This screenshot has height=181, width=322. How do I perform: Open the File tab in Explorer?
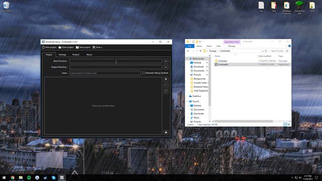coord(190,46)
